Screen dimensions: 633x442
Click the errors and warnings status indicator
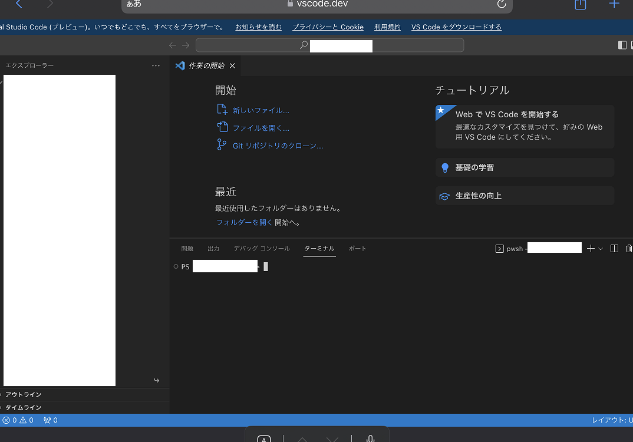(18, 420)
